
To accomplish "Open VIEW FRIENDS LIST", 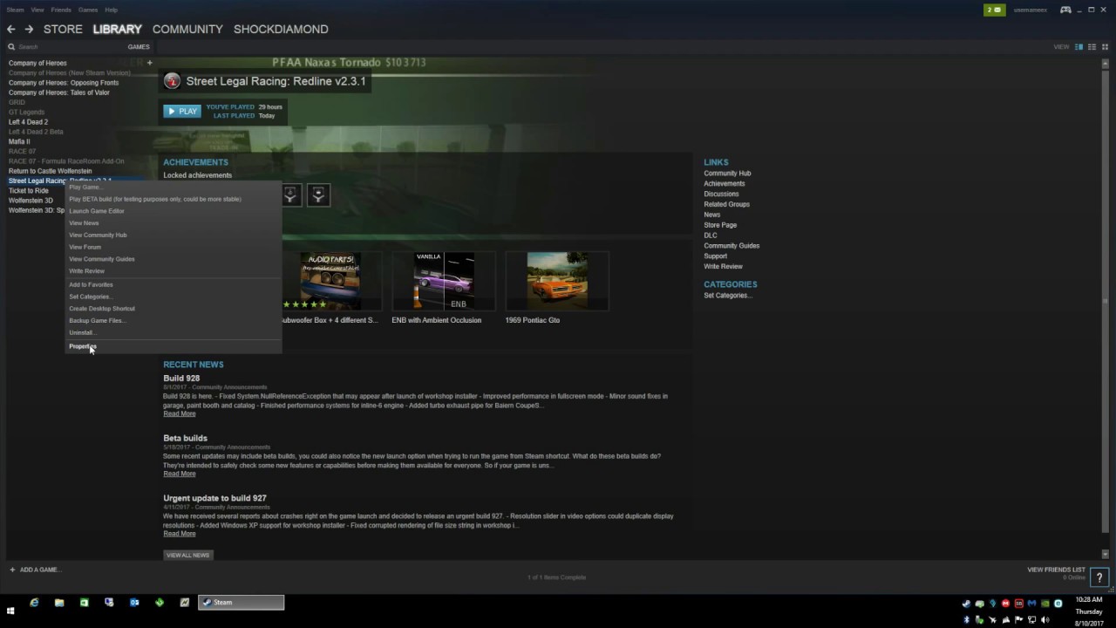I will coord(1056,570).
